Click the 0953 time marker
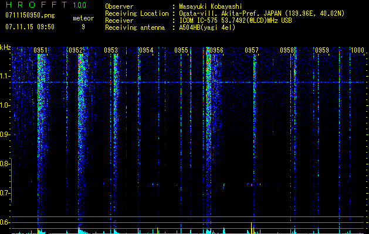Viewport: 369px width, 234px height. coord(111,50)
